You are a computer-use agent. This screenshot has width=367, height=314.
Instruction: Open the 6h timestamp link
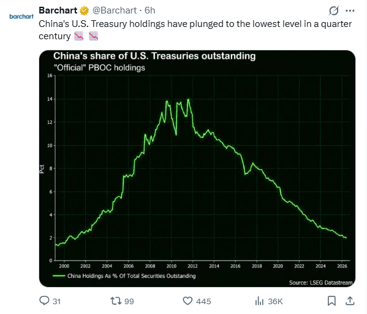(149, 10)
